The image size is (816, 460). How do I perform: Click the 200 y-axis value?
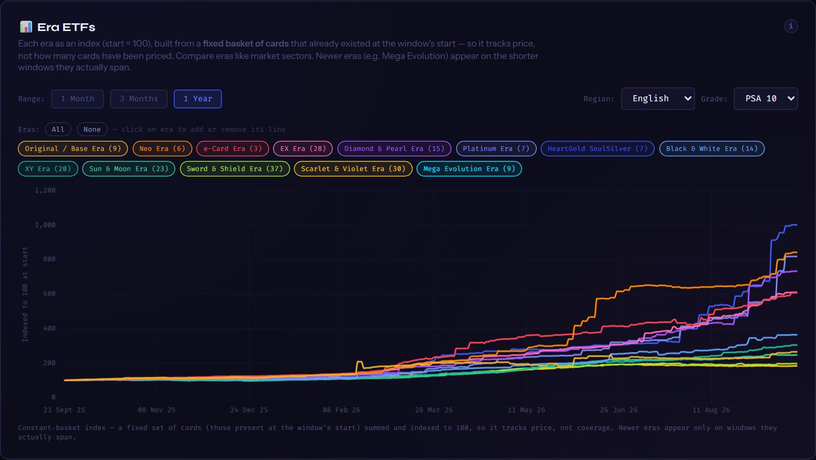[49, 363]
